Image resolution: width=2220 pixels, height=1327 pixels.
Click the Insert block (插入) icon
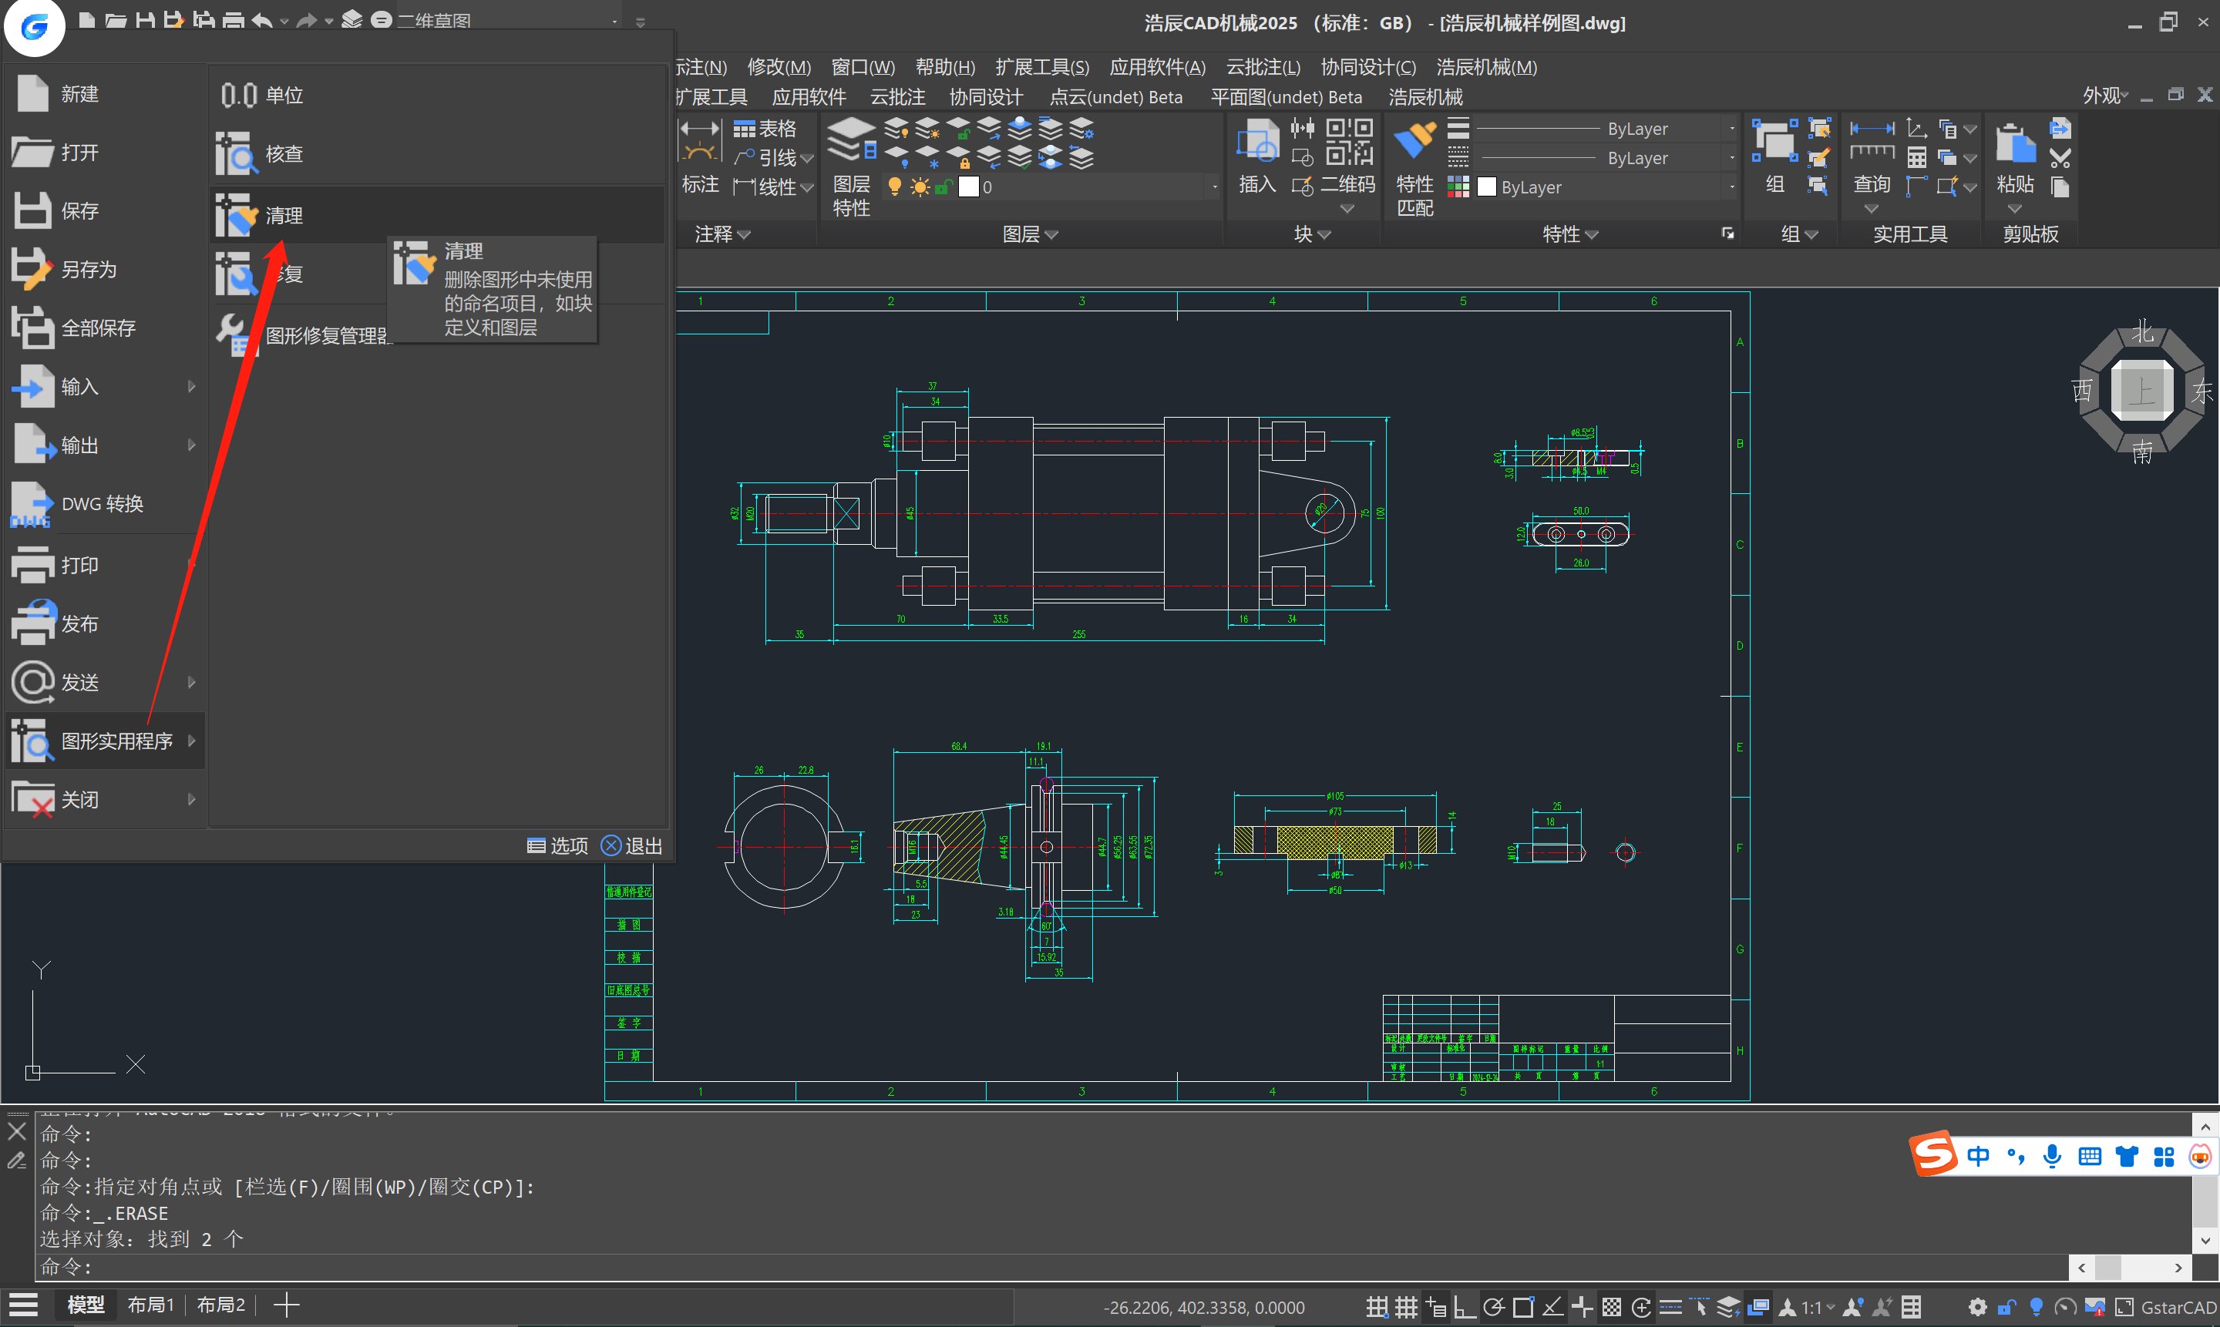click(1256, 143)
